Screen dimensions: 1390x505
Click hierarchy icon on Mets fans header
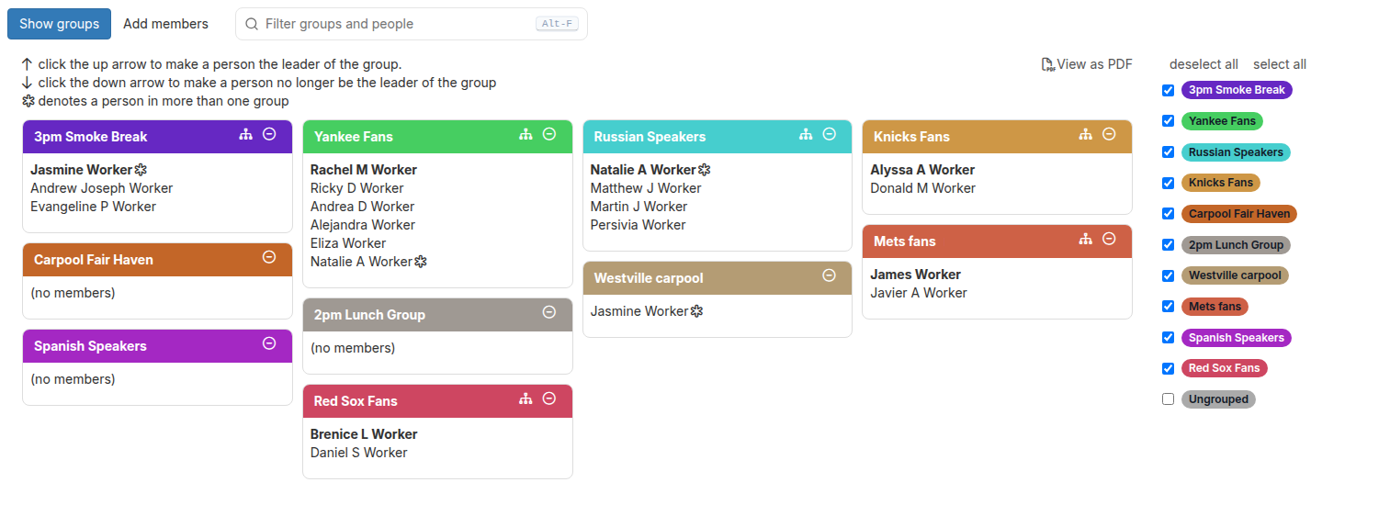point(1086,239)
